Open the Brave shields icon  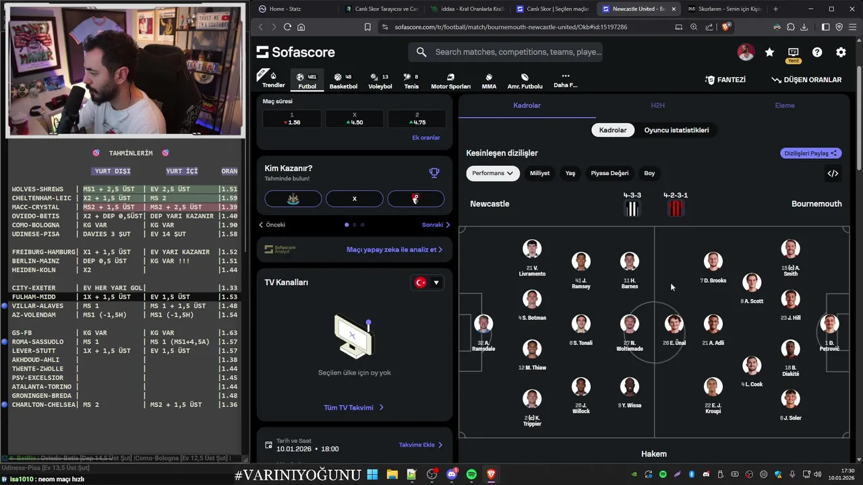tap(726, 27)
